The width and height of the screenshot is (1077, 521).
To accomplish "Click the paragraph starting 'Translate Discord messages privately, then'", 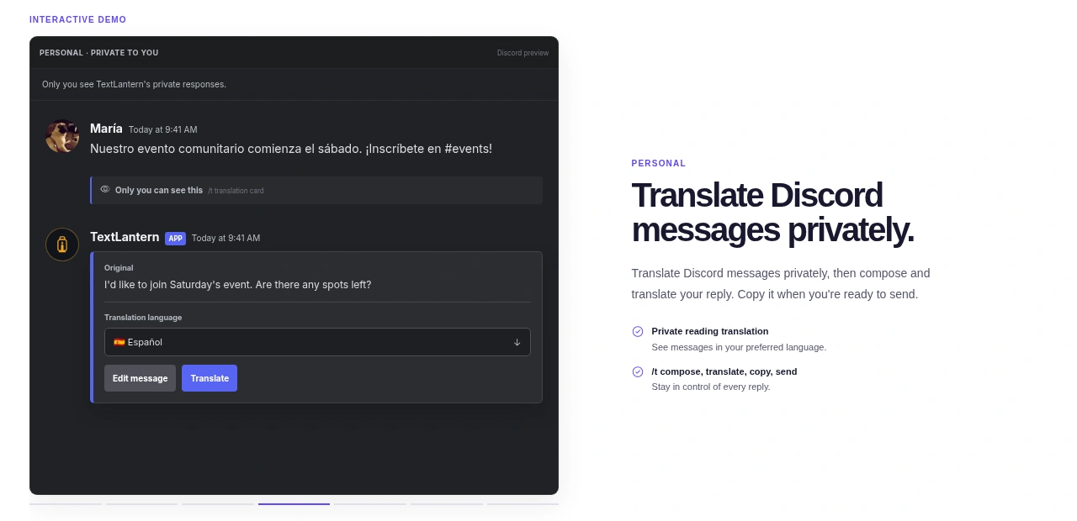I will pyautogui.click(x=781, y=284).
